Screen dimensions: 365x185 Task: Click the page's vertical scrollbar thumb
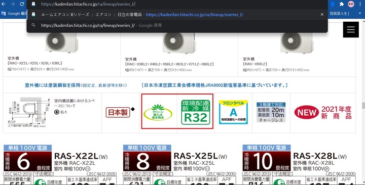point(363,106)
